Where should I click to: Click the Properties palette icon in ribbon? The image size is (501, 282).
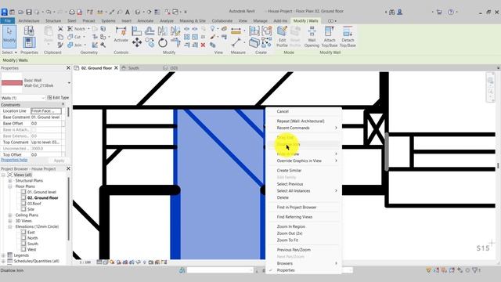click(29, 42)
